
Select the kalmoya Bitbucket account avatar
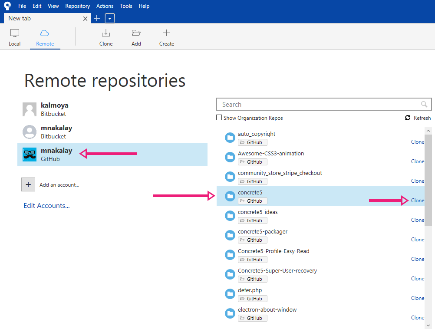(x=30, y=109)
